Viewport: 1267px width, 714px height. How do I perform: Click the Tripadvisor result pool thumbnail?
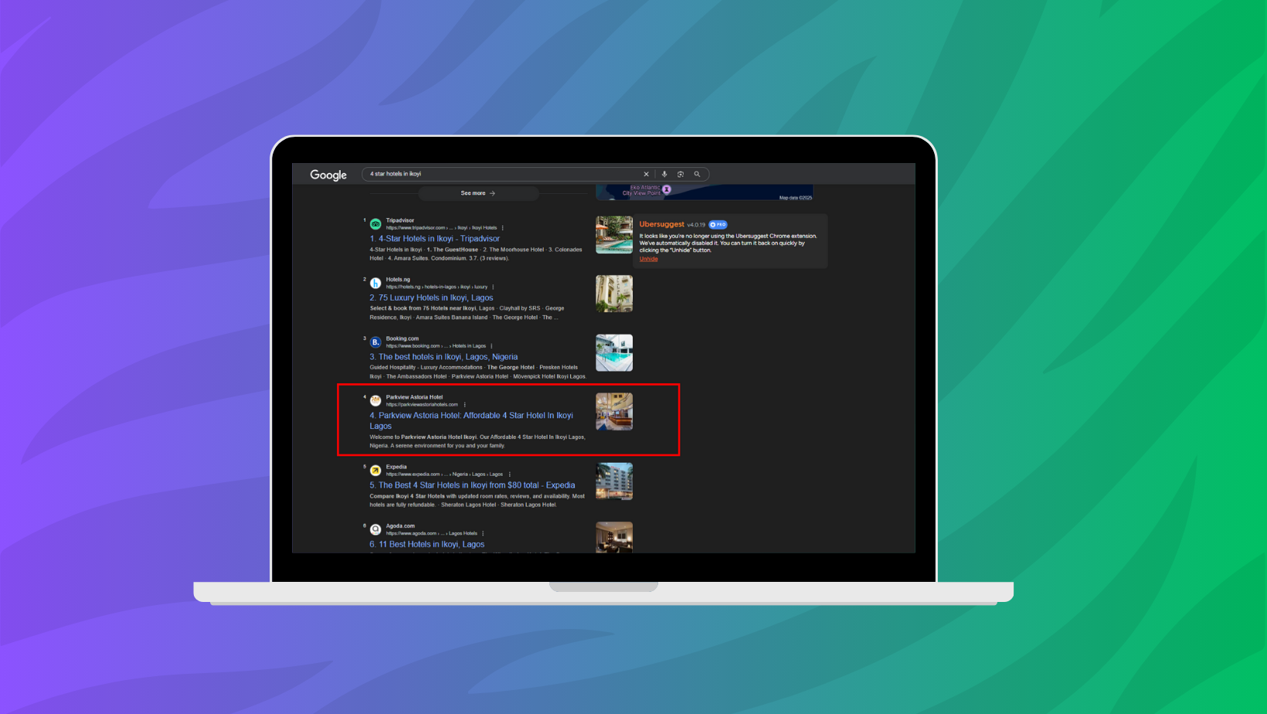[614, 235]
